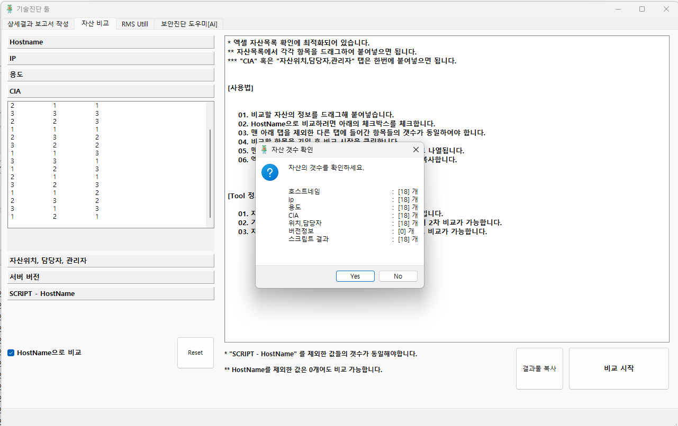Minimize the 기술진단 툴 window
This screenshot has width=678, height=426.
pos(618,9)
